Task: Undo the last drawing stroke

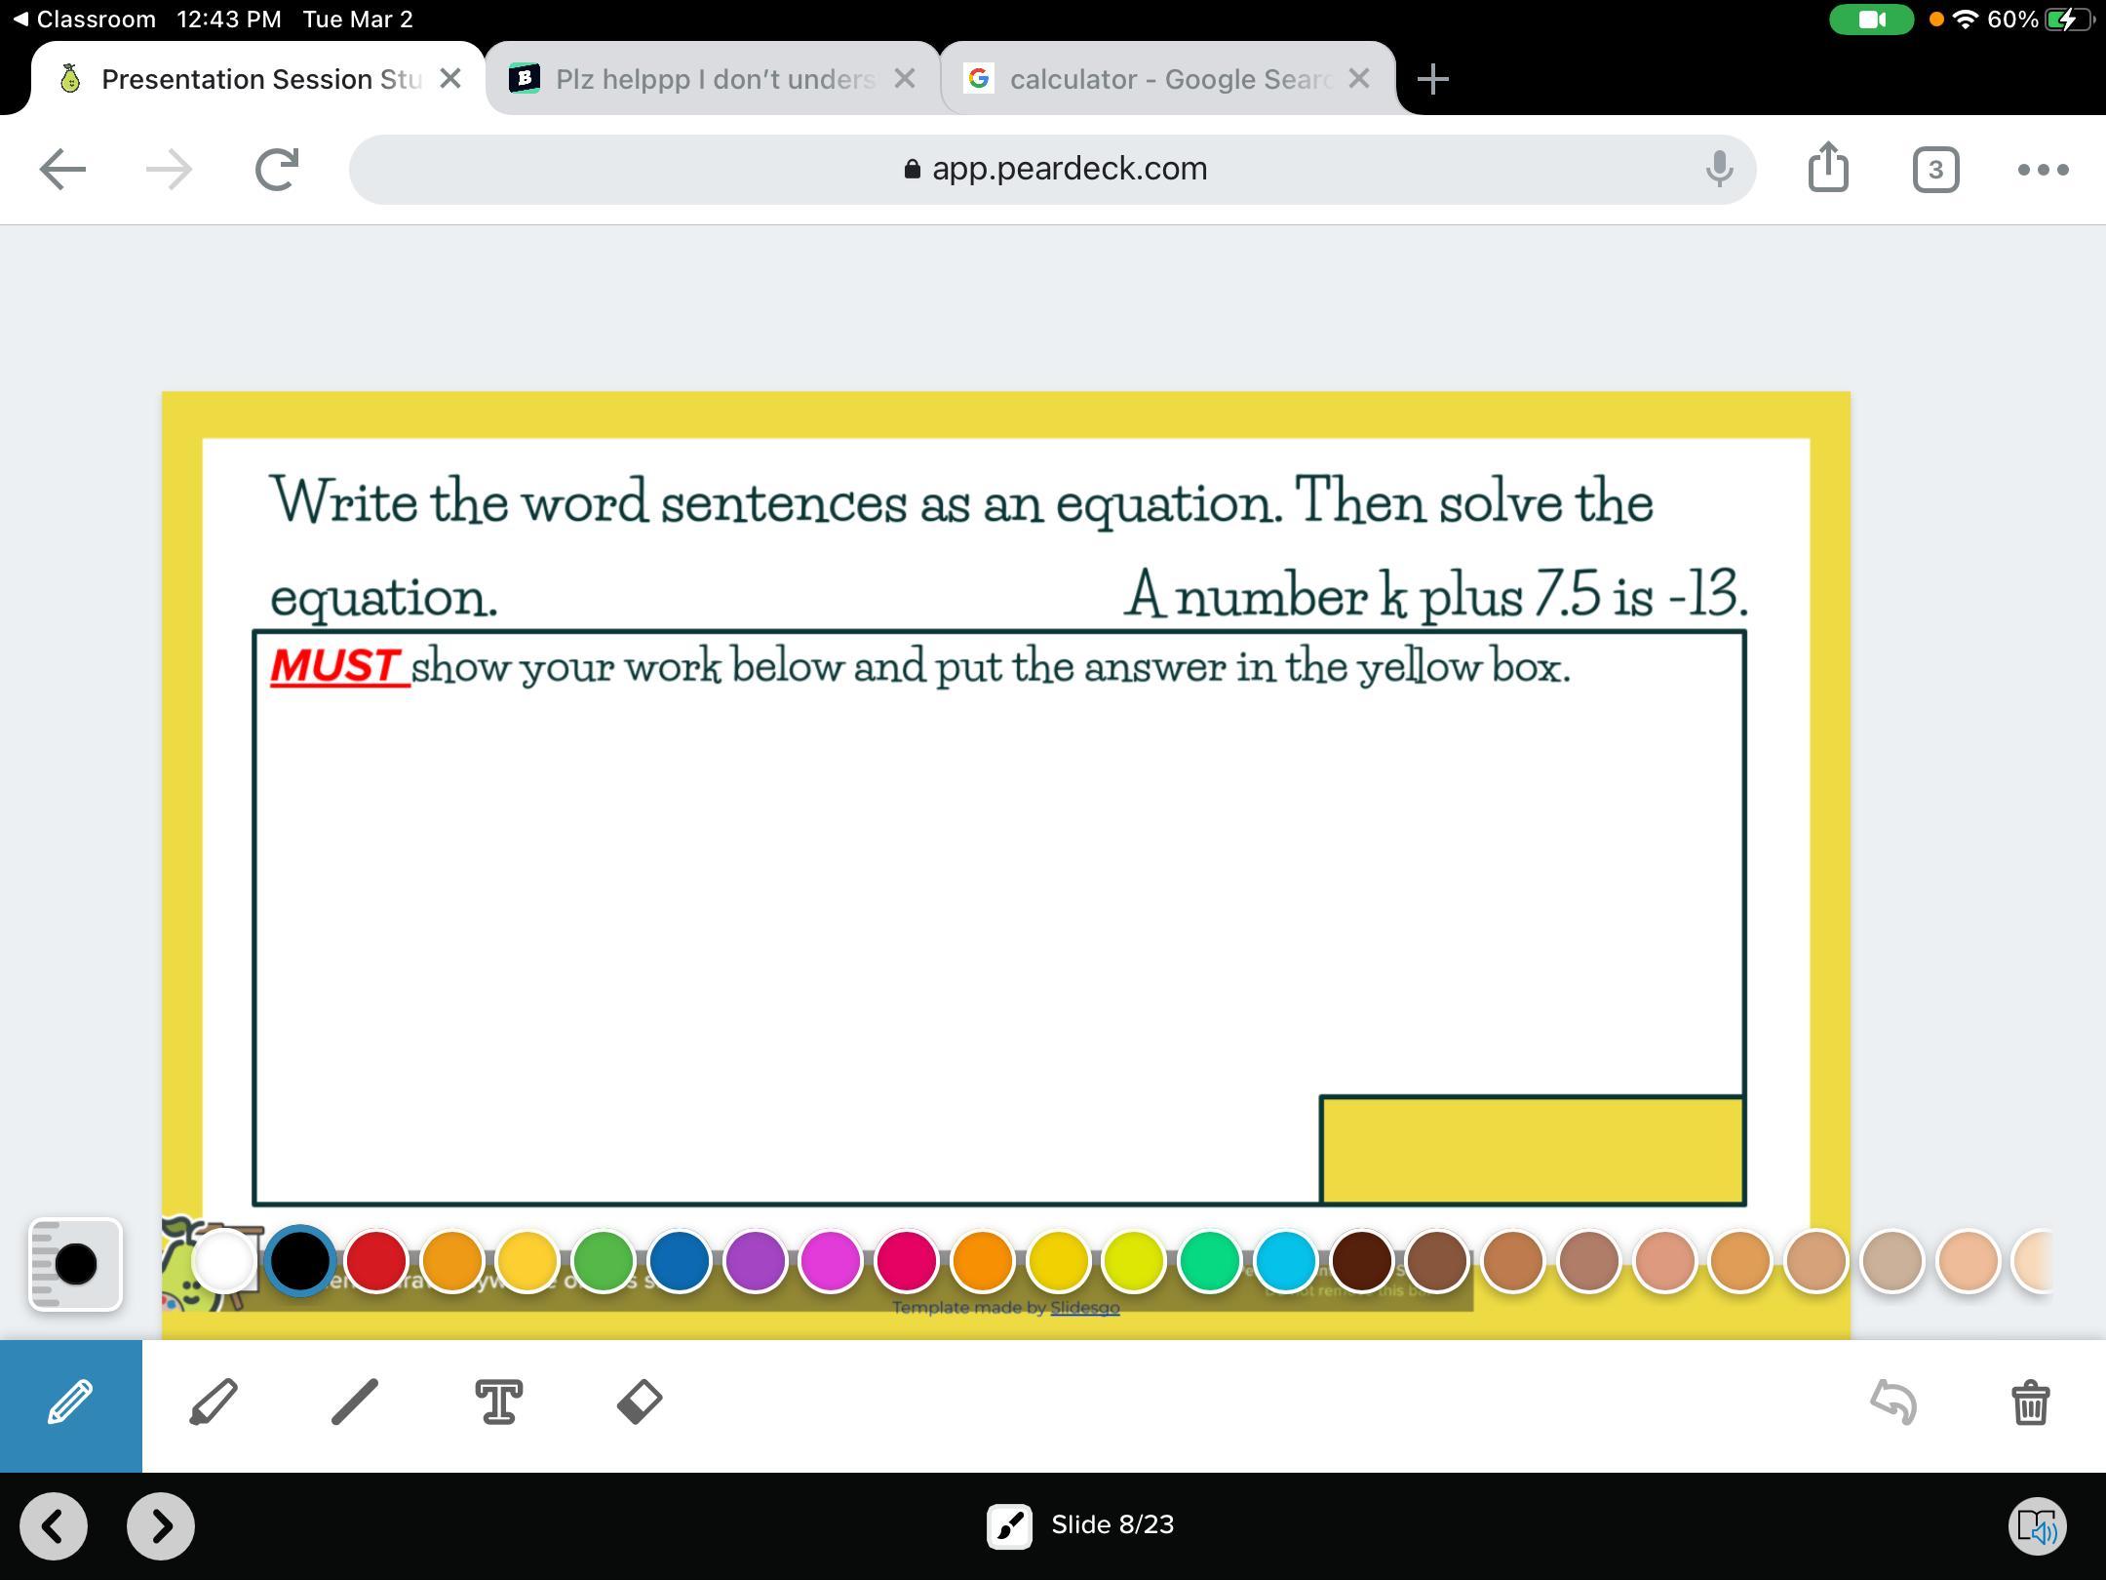Action: [1893, 1402]
